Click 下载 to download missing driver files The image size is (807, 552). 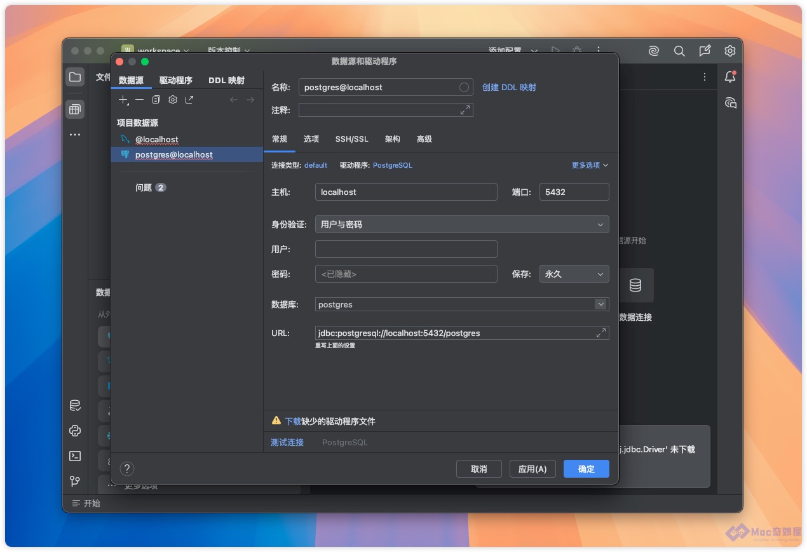tap(293, 421)
